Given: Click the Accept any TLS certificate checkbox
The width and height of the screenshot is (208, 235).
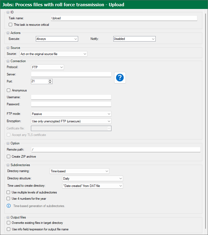Looking at the screenshot, I should pyautogui.click(x=8, y=135).
